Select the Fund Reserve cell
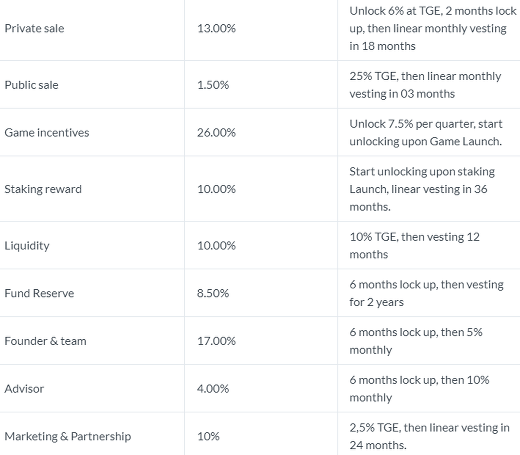 (39, 293)
